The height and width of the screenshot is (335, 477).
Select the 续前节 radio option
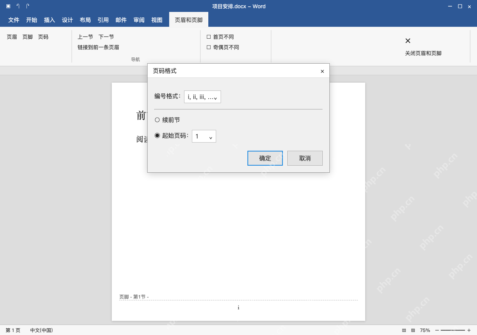(x=157, y=120)
